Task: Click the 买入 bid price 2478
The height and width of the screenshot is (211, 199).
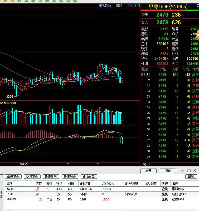Action: (x=162, y=23)
